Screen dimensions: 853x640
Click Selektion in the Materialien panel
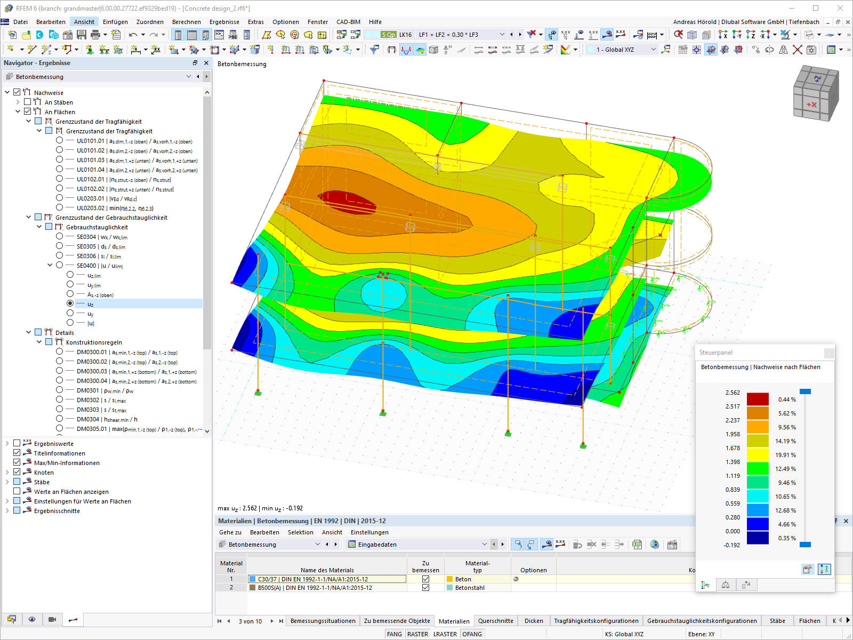[300, 532]
